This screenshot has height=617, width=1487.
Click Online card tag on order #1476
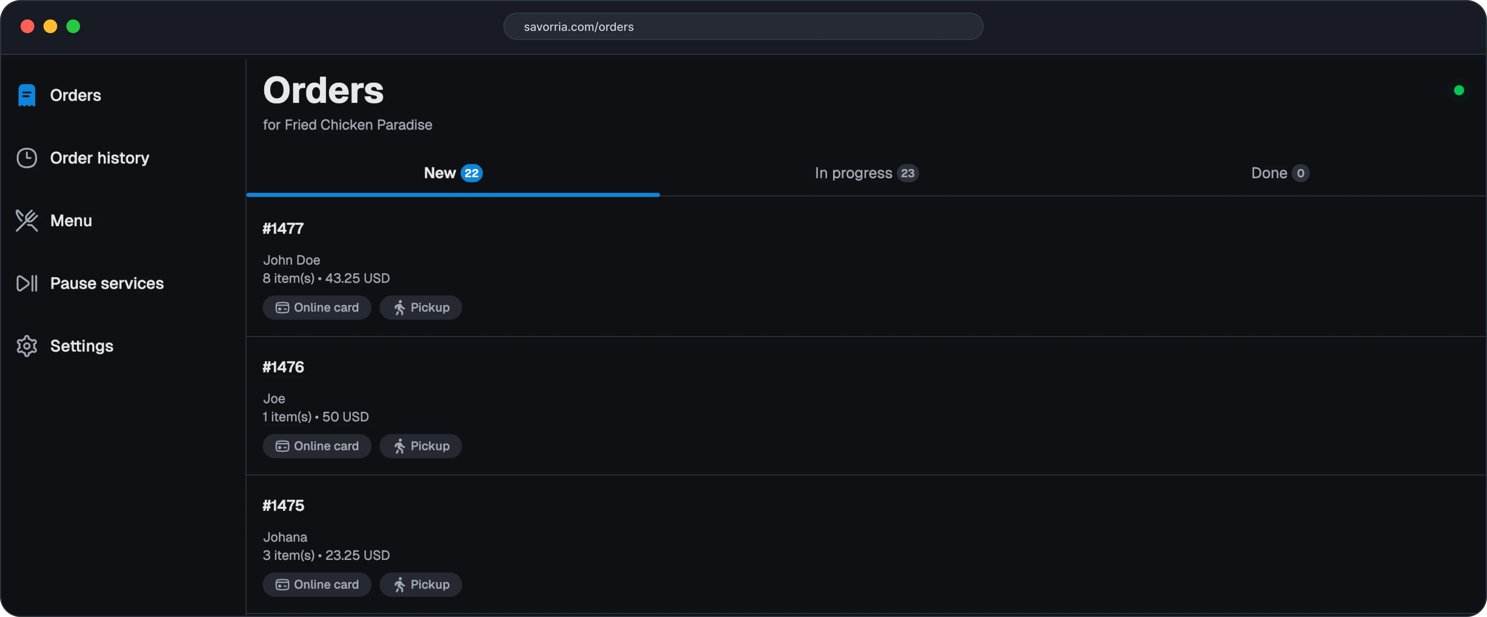pyautogui.click(x=317, y=446)
